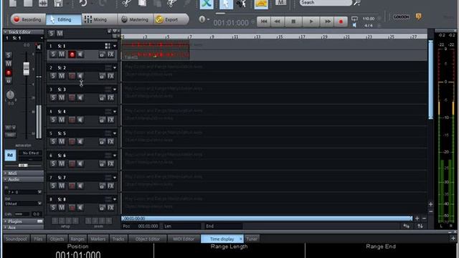
Task: Save project using the floppy disk icon
Action: pos(58,3)
